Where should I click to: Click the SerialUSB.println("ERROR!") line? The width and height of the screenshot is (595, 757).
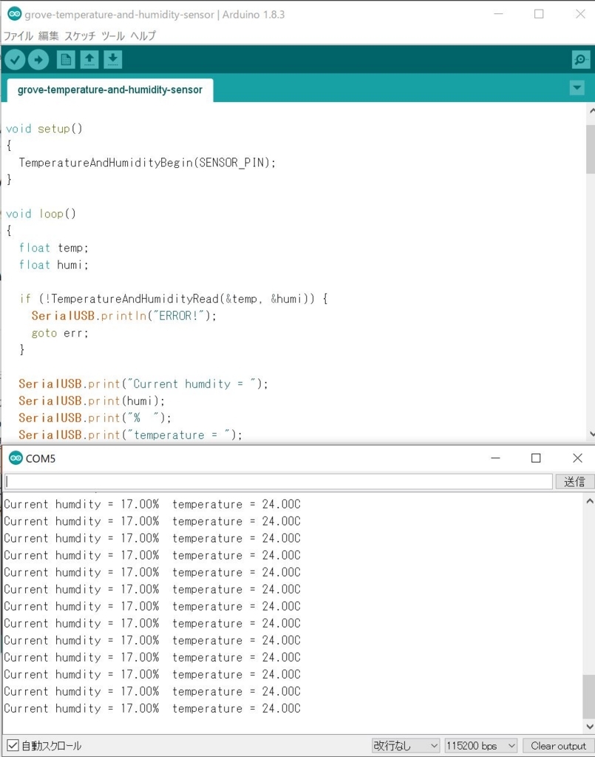pyautogui.click(x=124, y=316)
